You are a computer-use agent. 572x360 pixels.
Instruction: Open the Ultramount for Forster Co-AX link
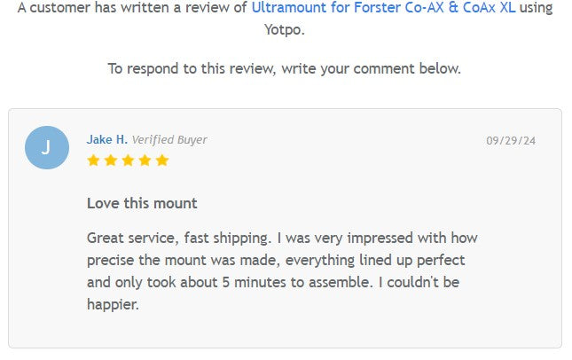383,8
